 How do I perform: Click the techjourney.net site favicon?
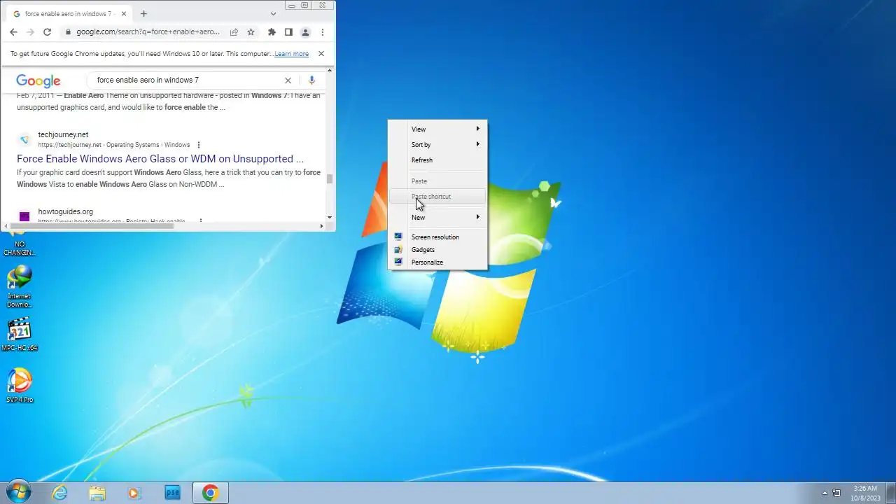(x=24, y=139)
